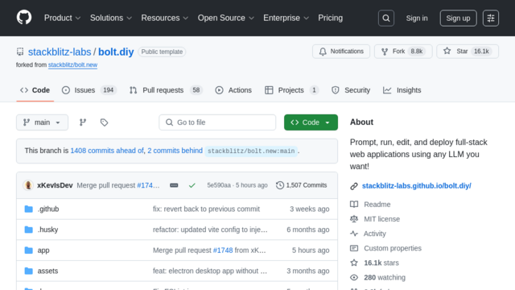Open the assets folder name

point(47,271)
